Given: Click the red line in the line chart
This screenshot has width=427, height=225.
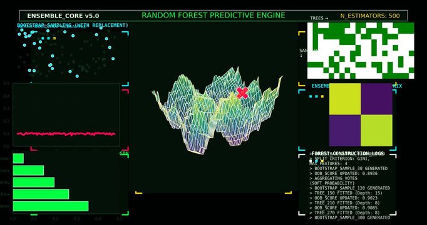Looking at the screenshot, I should (66, 134).
